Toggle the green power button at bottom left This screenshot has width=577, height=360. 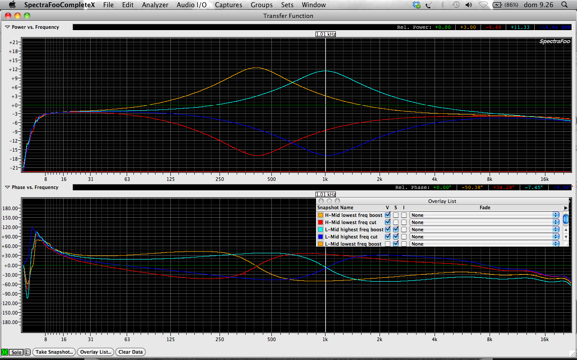click(x=5, y=352)
